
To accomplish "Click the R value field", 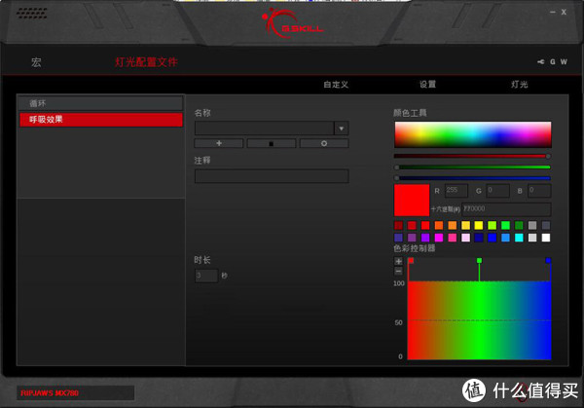I will tap(456, 191).
